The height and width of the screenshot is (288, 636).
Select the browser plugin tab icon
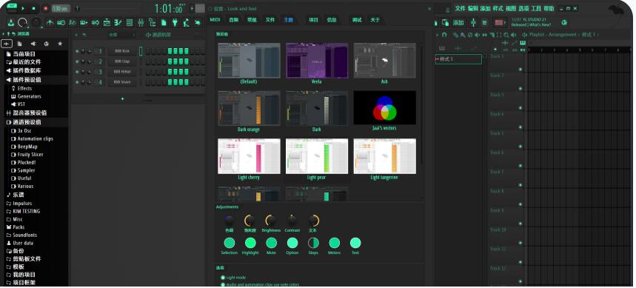33,44
